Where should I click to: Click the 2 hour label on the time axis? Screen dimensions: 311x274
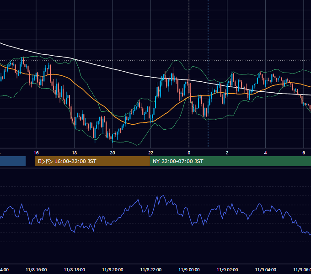coord(227,153)
